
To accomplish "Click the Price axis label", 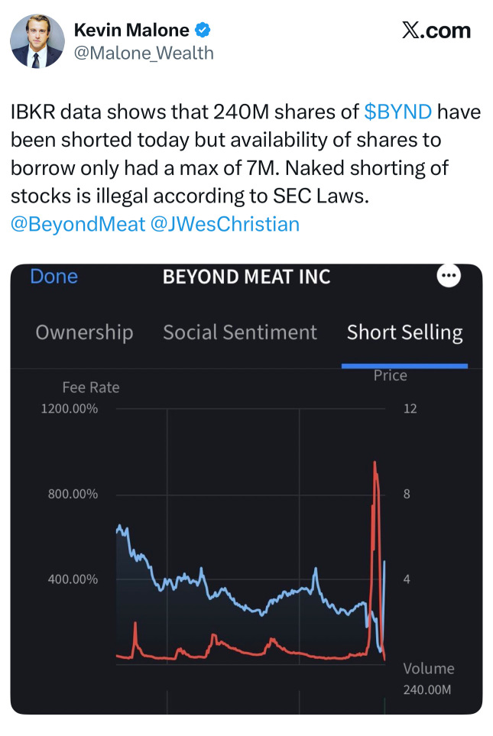I will [390, 375].
